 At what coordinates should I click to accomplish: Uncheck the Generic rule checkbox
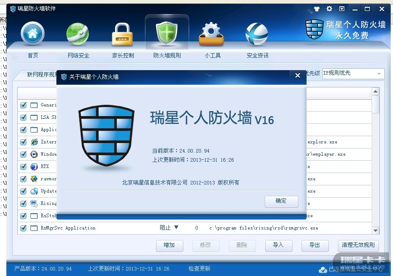point(24,105)
